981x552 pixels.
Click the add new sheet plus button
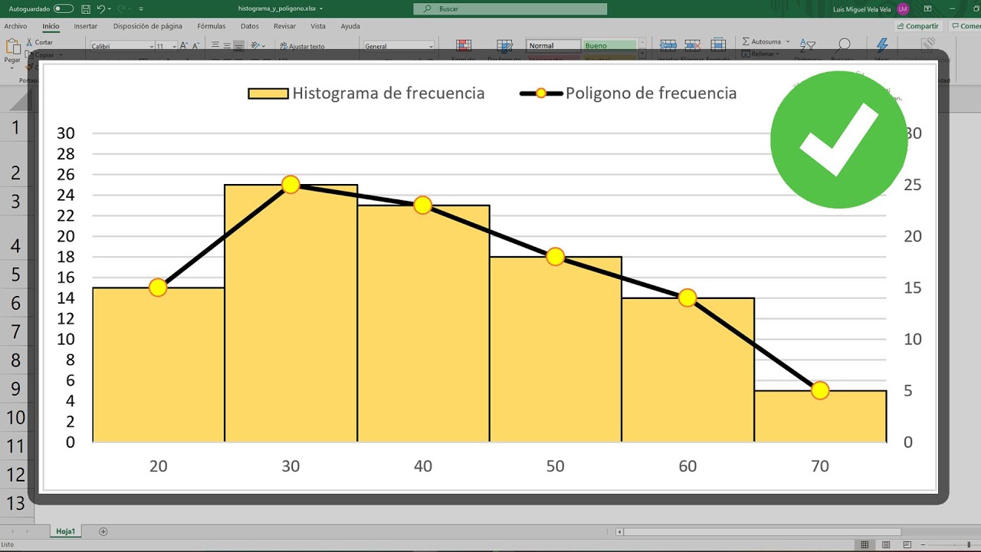pyautogui.click(x=103, y=531)
